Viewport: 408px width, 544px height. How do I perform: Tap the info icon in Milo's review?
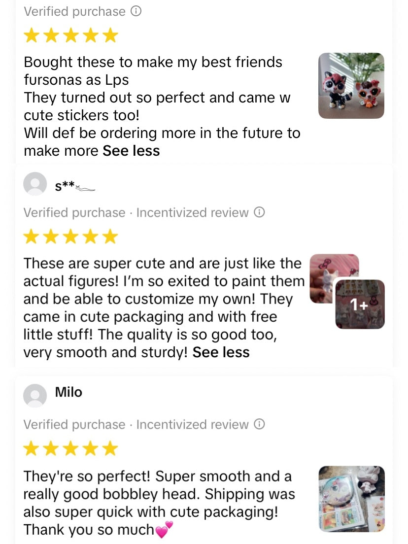259,424
